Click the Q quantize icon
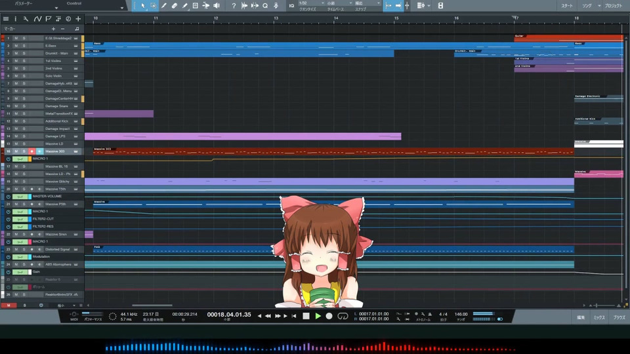 [265, 6]
